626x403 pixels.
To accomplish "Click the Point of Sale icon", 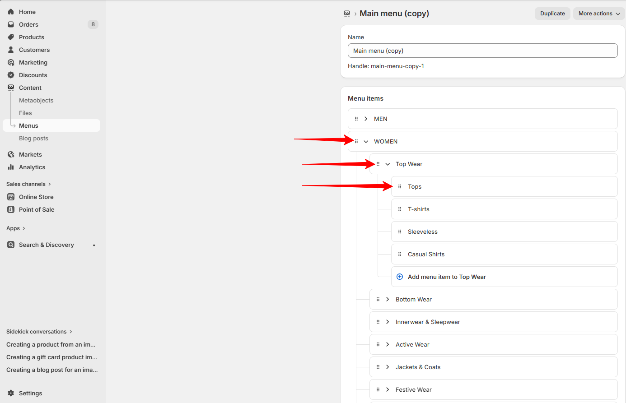I will pyautogui.click(x=11, y=209).
